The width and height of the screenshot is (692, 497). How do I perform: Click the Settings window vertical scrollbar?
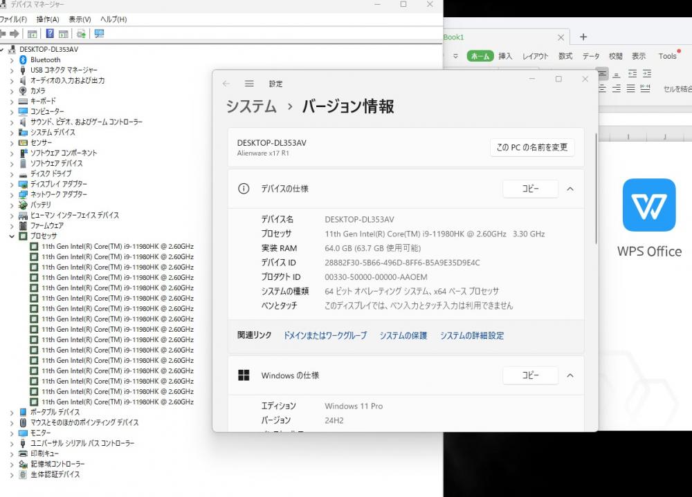[x=596, y=189]
